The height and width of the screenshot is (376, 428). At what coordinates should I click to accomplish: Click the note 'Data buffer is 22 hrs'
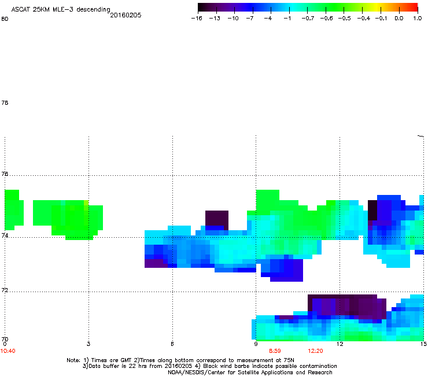click(122, 366)
